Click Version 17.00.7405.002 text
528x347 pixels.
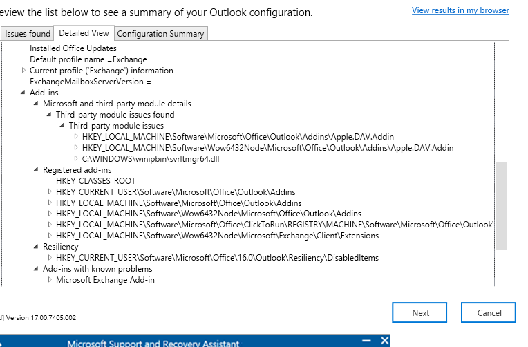(x=41, y=318)
